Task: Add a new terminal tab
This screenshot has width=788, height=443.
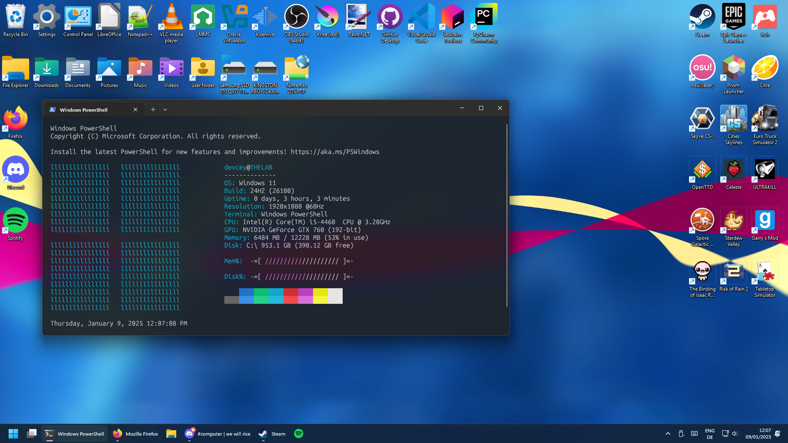Action: click(x=153, y=110)
